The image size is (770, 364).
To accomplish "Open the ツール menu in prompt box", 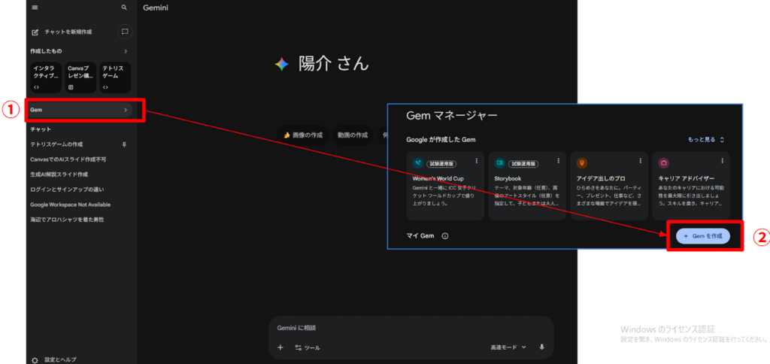I will coord(308,347).
